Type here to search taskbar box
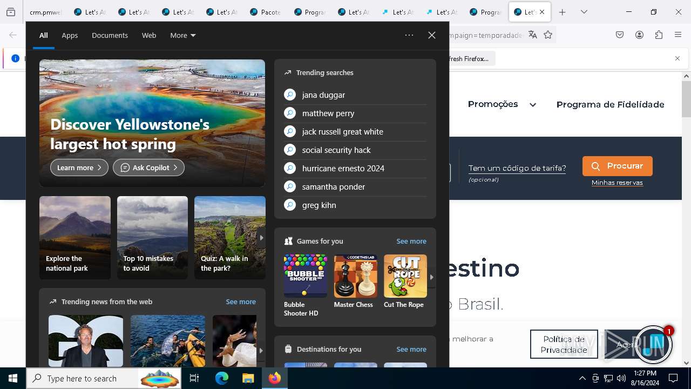Screen dimensions: 691x389 click(x=105, y=378)
